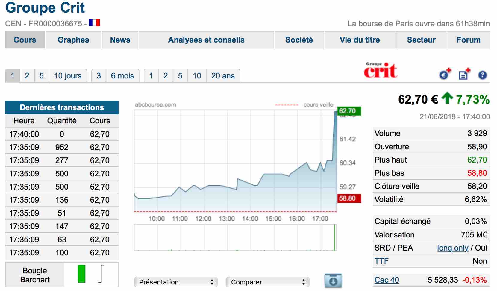Click the 7,73% price change

tap(473, 99)
